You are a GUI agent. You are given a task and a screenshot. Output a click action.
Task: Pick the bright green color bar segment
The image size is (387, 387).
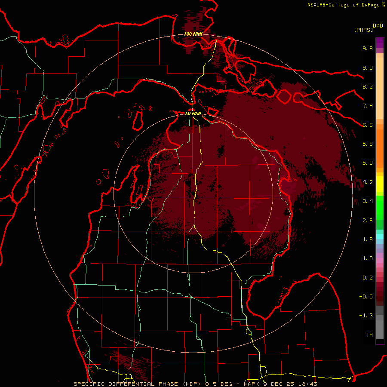[x=380, y=209]
